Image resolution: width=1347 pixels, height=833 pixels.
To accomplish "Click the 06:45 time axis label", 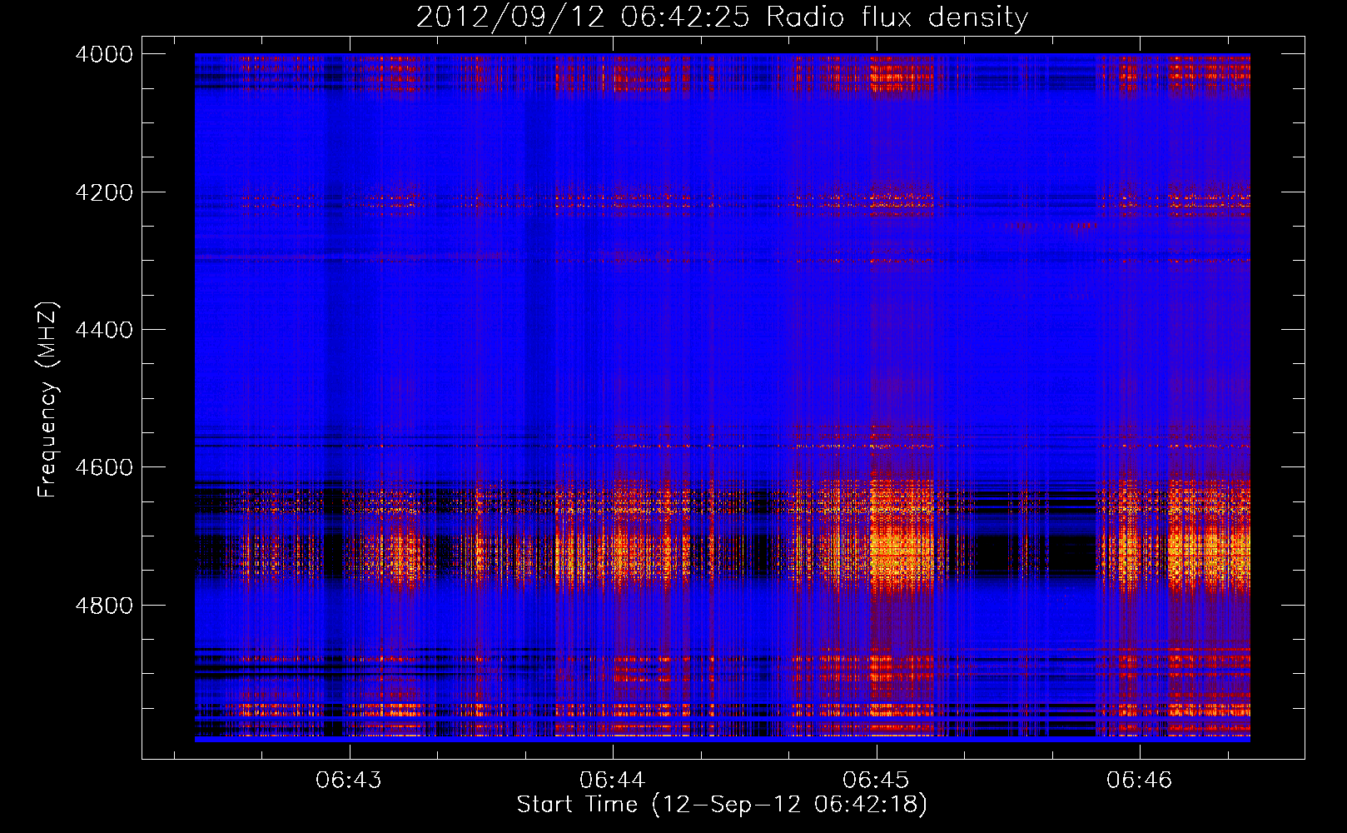I will [x=876, y=780].
